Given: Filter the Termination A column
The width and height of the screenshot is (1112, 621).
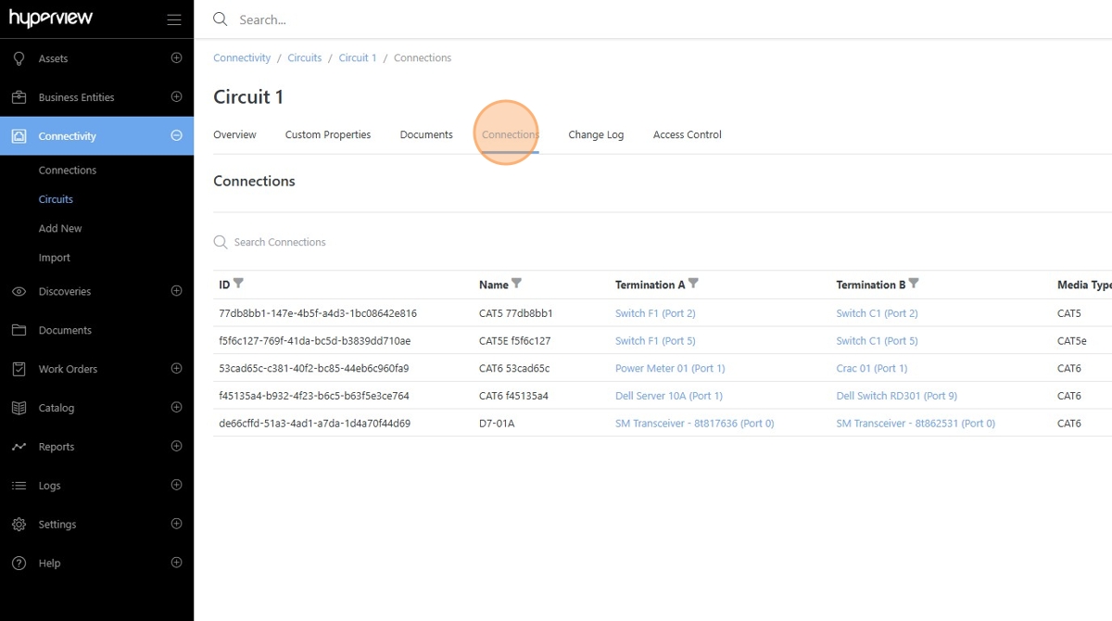Looking at the screenshot, I should 693,284.
